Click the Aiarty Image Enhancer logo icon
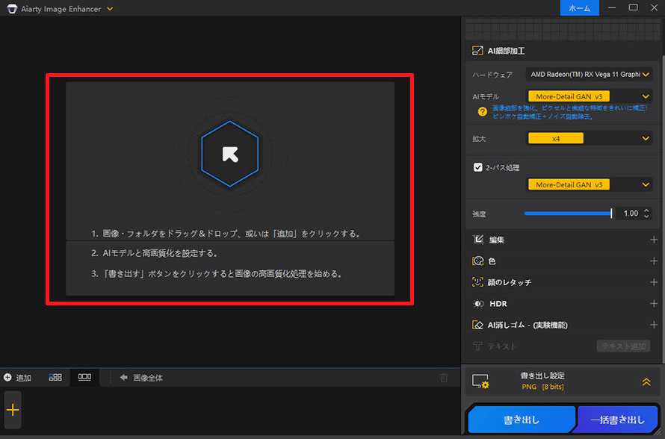This screenshot has width=665, height=439. point(12,8)
